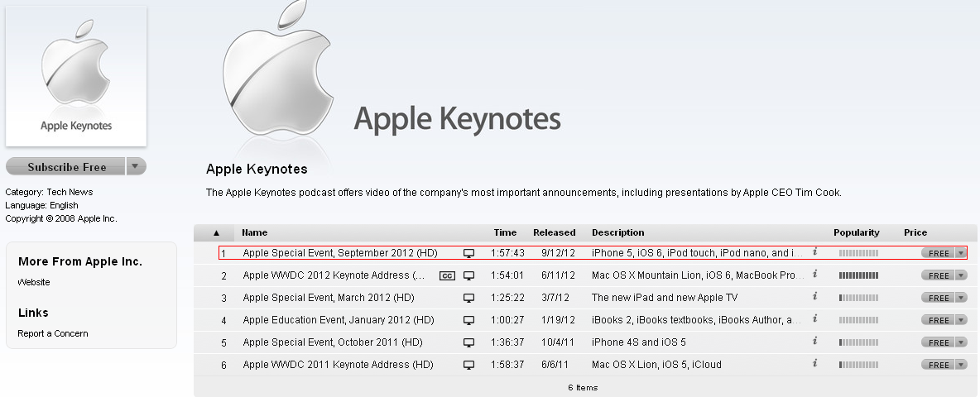
Task: Open info icon for the March 2012 event
Action: point(814,297)
